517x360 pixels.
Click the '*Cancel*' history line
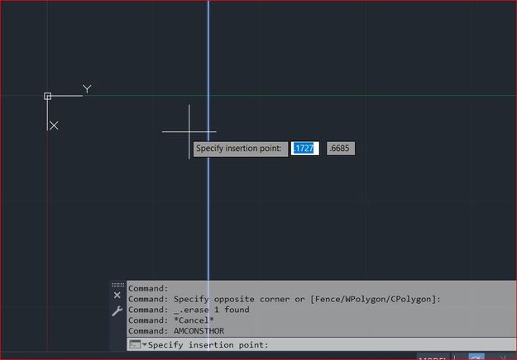(x=170, y=320)
